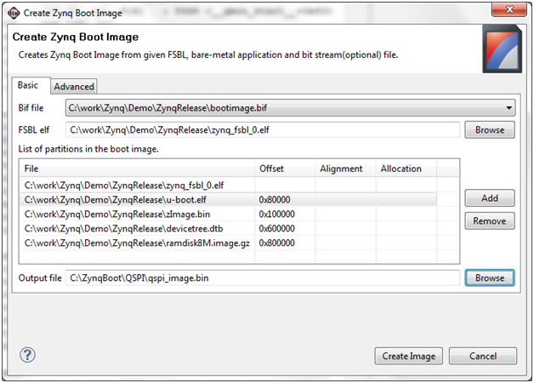Image resolution: width=534 pixels, height=383 pixels.
Task: Click the Create Image button
Action: pos(409,356)
